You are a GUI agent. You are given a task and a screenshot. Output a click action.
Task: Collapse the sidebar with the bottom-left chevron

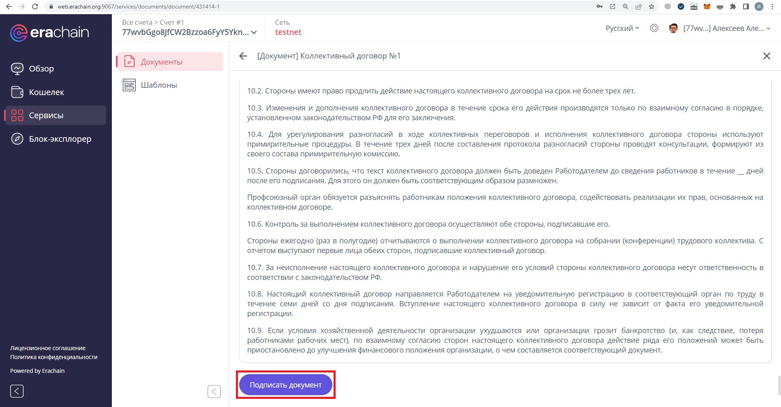pyautogui.click(x=17, y=391)
